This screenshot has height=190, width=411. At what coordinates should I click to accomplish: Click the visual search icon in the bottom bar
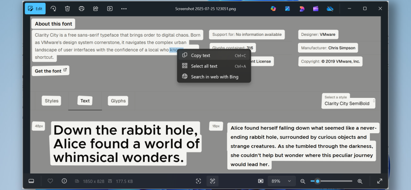[198, 181]
